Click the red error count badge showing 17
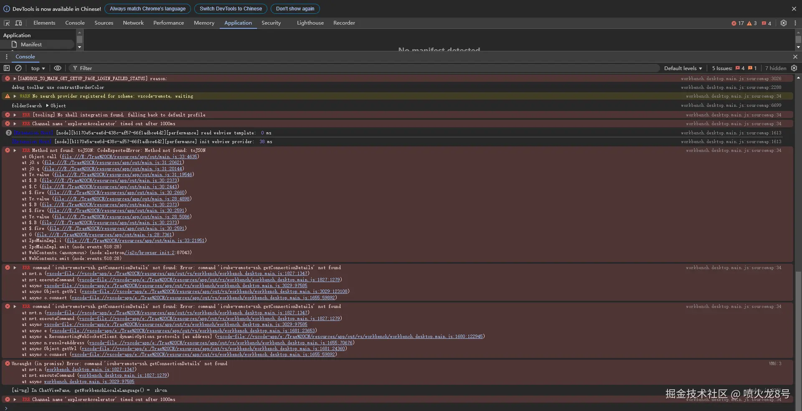 (738, 23)
